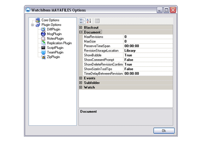The width and height of the screenshot is (202, 142).
Task: Click the Ok button
Action: tap(164, 131)
